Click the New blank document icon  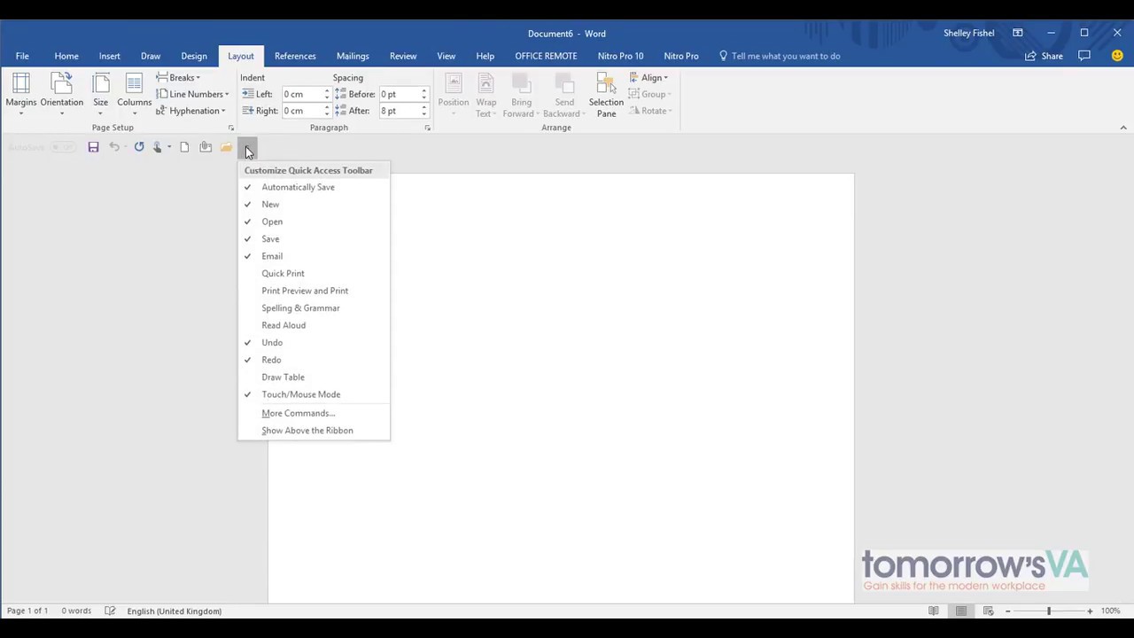coord(184,147)
